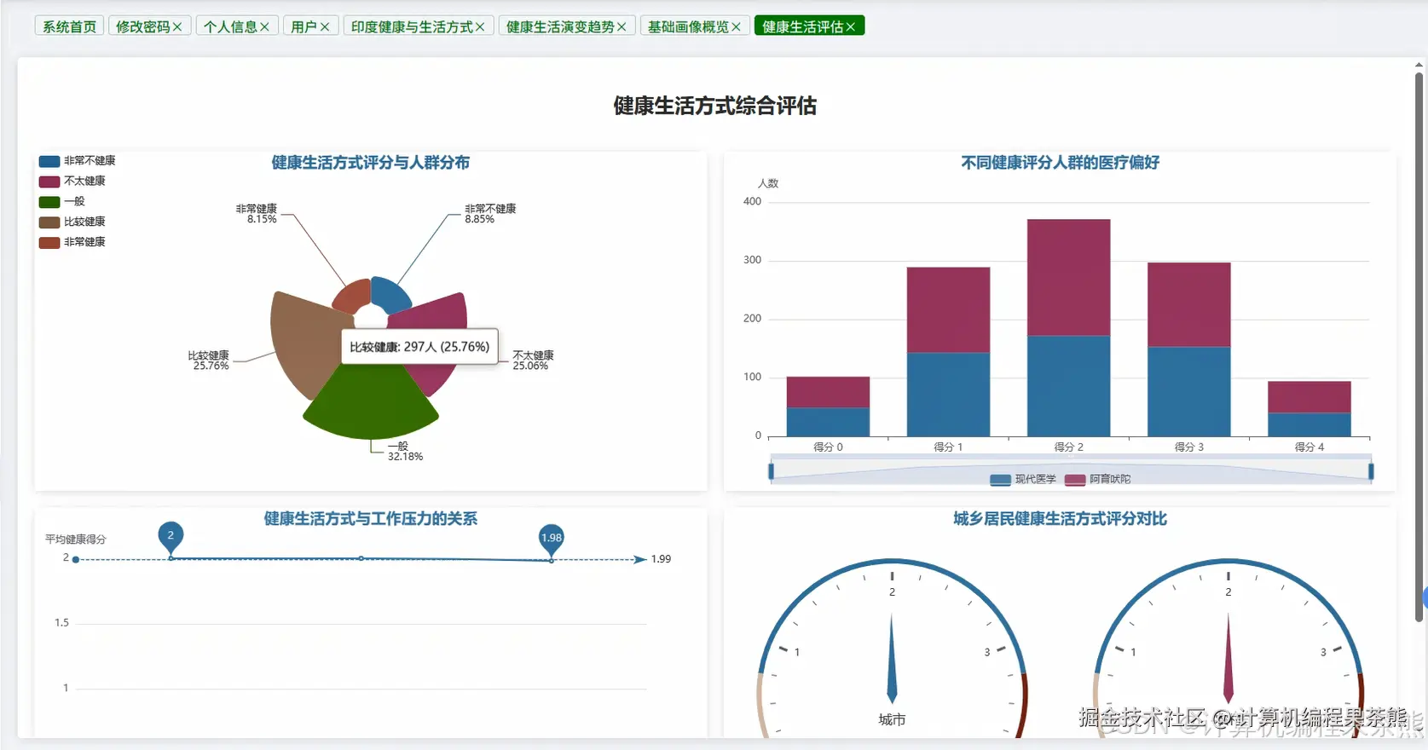Click the 不太健康 25.06% pie label
The width and height of the screenshot is (1428, 750).
533,361
